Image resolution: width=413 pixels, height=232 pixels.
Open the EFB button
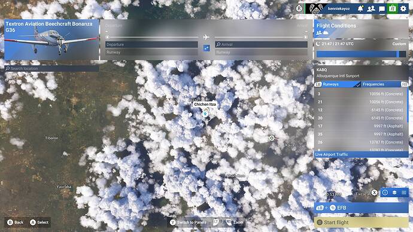(361, 208)
